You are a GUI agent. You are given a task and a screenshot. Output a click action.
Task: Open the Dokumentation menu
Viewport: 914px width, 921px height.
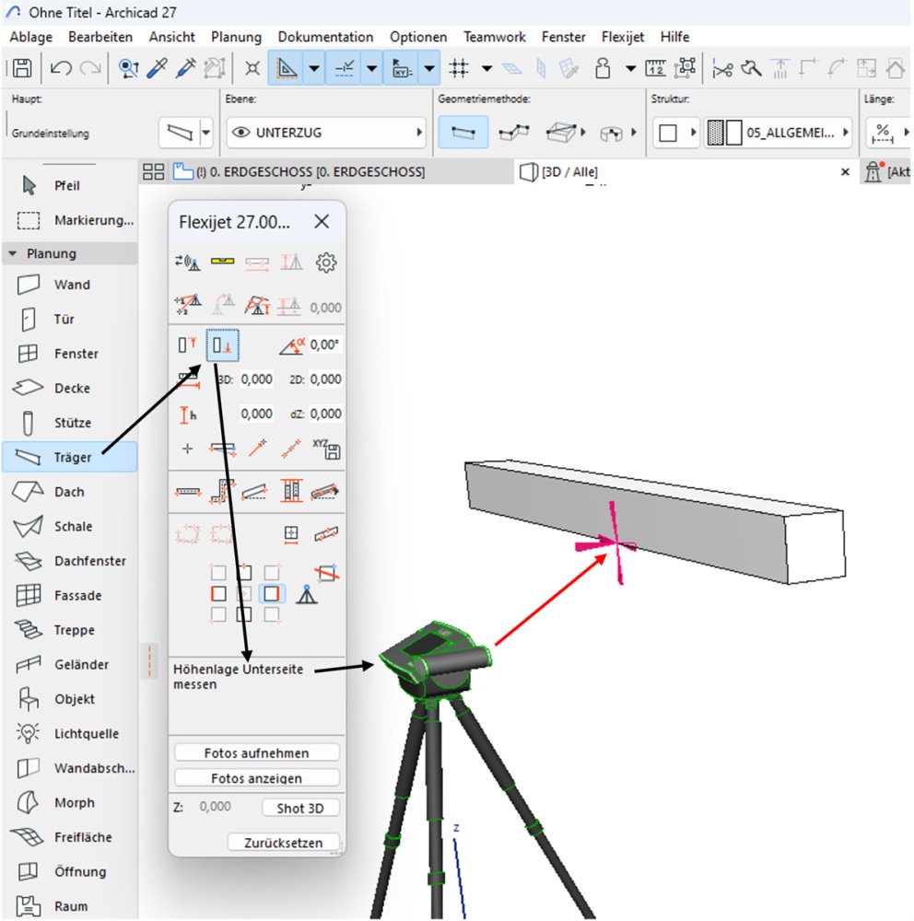pos(325,37)
